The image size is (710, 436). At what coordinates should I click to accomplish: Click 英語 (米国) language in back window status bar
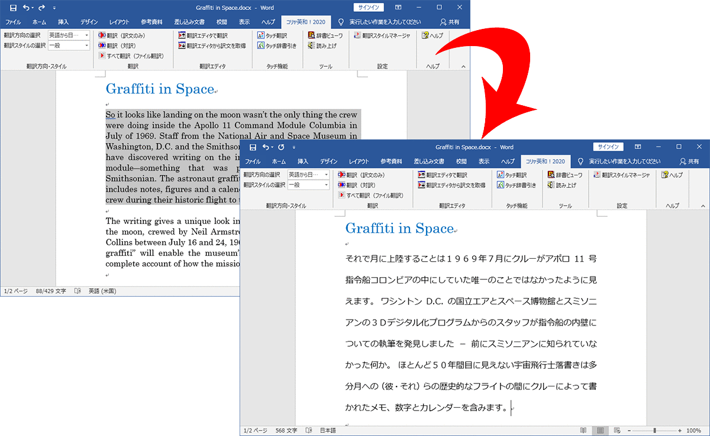(x=102, y=291)
